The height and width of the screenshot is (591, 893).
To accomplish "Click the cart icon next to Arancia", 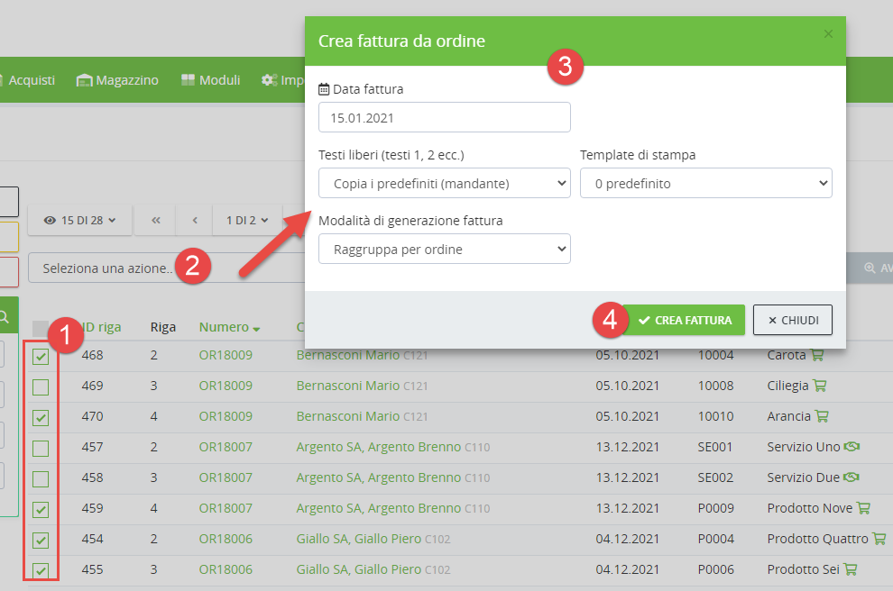I will pos(820,416).
